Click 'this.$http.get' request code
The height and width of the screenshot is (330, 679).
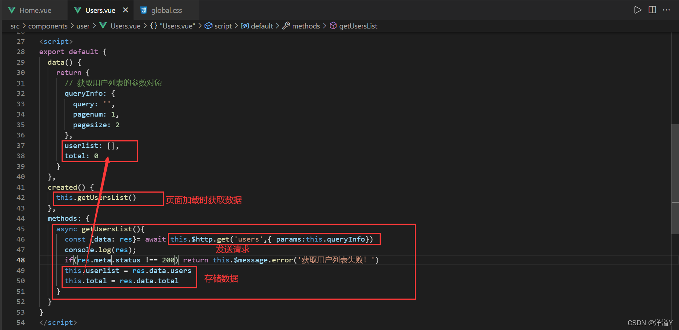click(200, 239)
